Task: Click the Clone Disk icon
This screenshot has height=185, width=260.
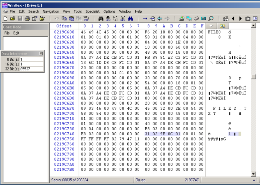Action: (189, 19)
